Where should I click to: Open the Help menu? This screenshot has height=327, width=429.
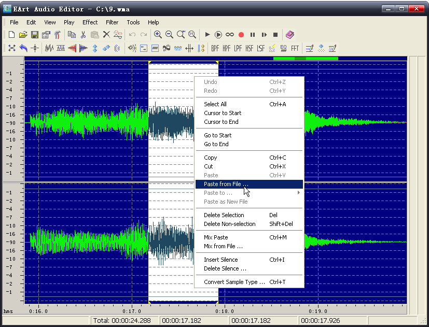tap(153, 22)
